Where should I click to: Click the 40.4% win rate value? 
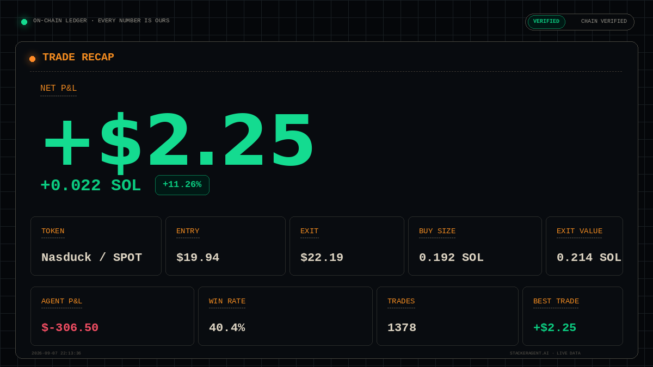click(x=227, y=328)
